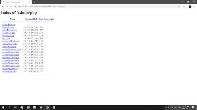The image size is (197, 110).
Task: Sort listing by Name column
Action: click(13, 19)
